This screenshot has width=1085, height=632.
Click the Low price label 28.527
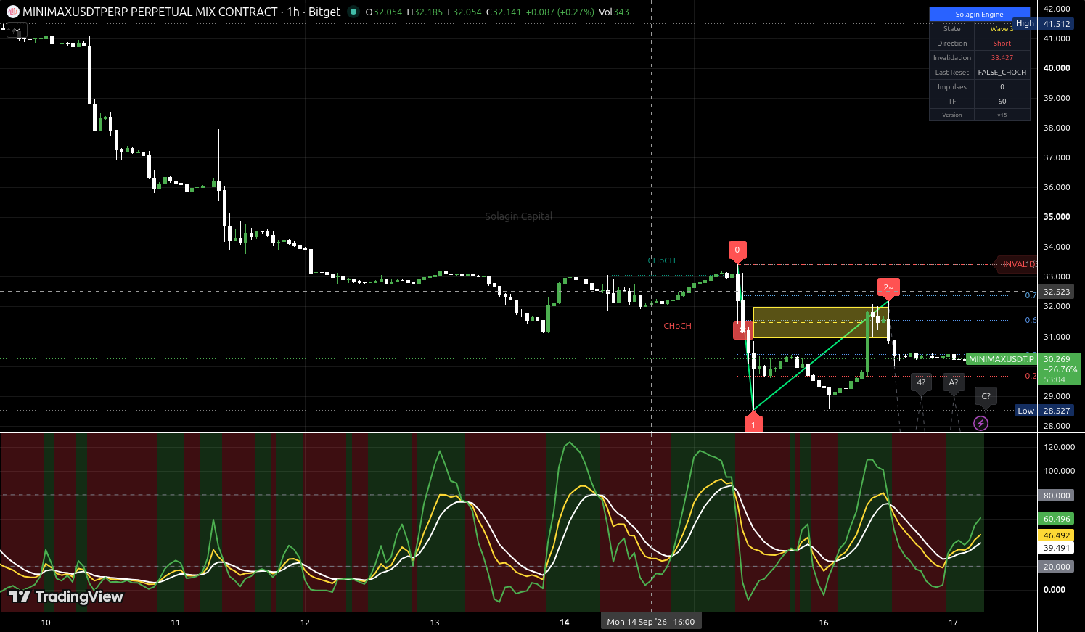tap(1057, 411)
